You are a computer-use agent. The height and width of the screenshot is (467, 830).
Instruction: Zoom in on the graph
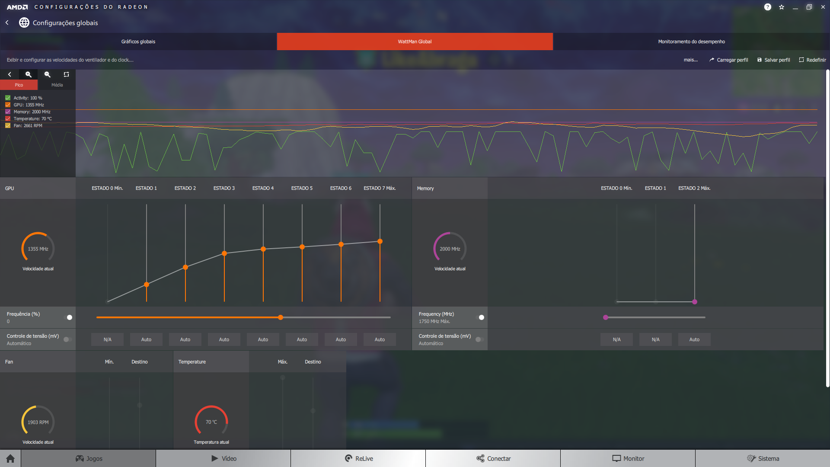(29, 74)
